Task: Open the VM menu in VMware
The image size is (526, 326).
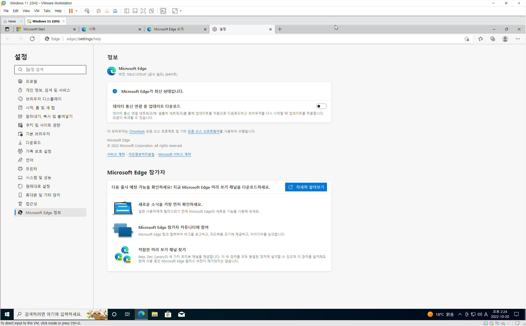Action: (36, 11)
